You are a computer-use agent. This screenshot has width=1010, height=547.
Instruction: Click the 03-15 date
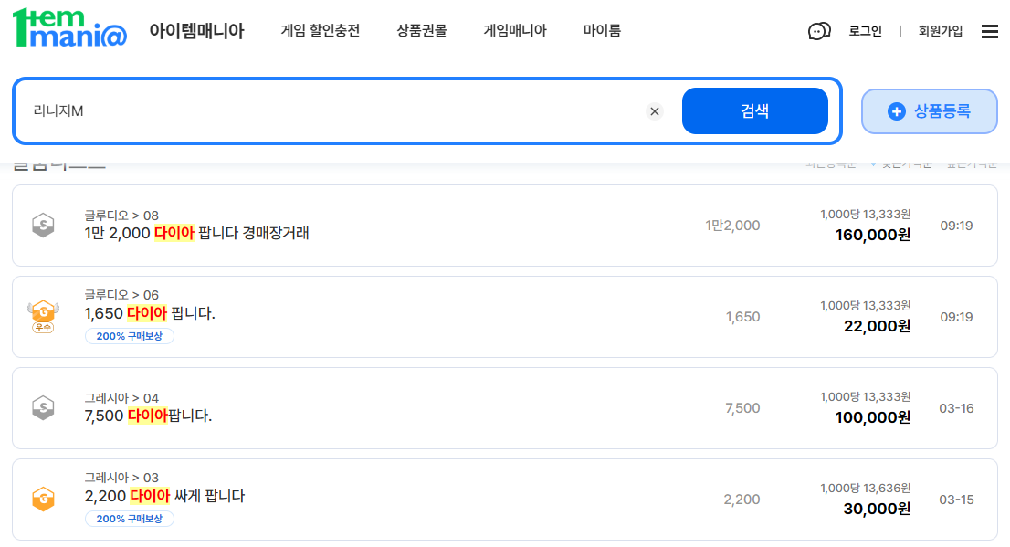point(956,500)
